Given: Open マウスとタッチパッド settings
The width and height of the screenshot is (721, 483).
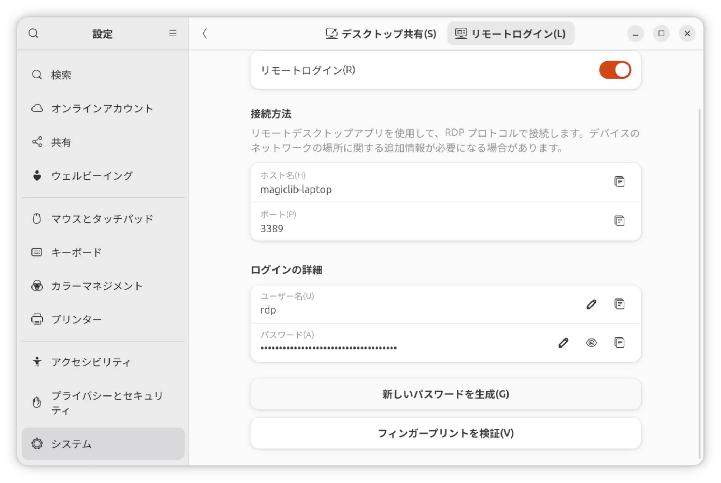Looking at the screenshot, I should (x=103, y=219).
